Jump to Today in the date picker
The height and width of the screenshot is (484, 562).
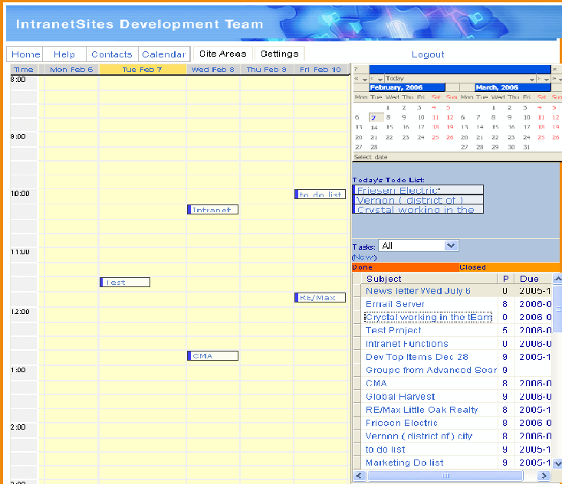[460, 78]
